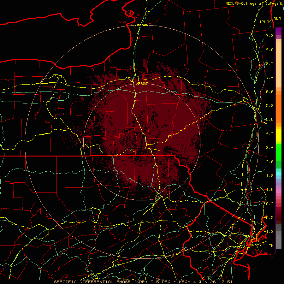Click the 3.4 value on color scale
The height and width of the screenshot is (284, 284).
tap(270, 148)
